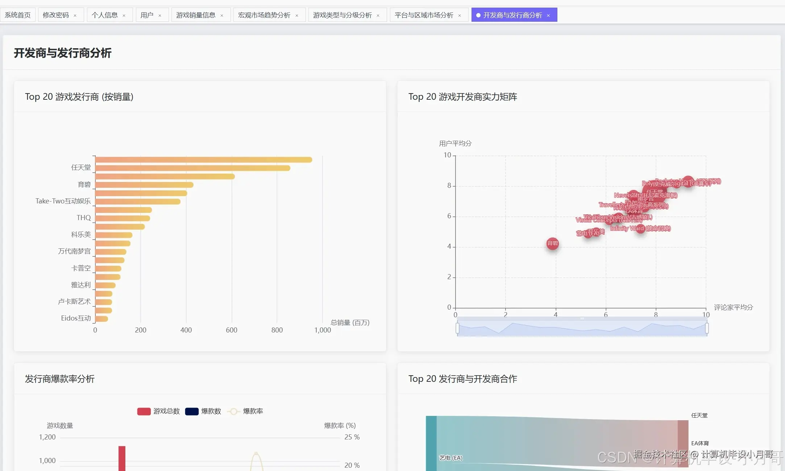Close the 宏观市场趋势分析 tab
This screenshot has width=785, height=471.
point(297,16)
